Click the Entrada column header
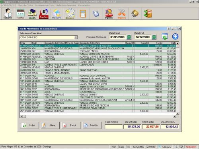This screenshot has height=149, width=199. 142,43
